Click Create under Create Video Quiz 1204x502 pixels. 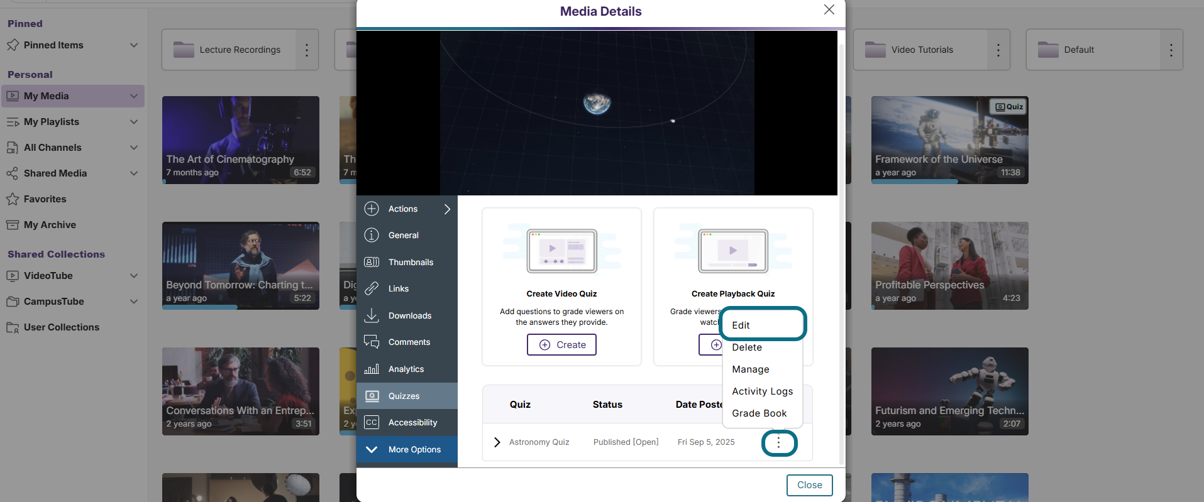[x=561, y=345]
